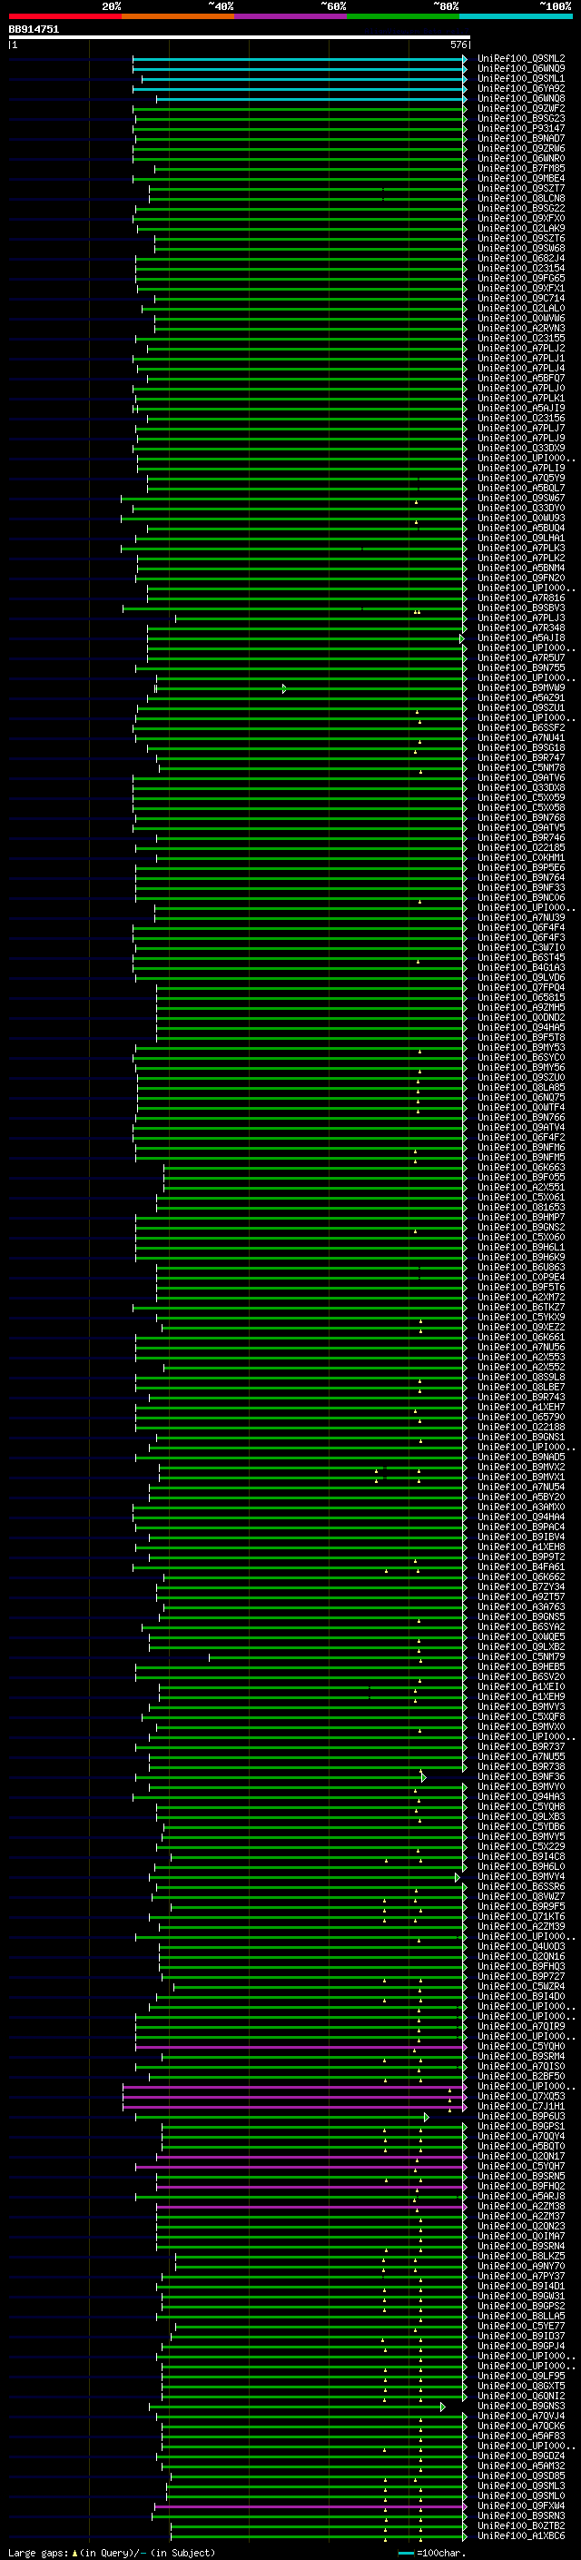This screenshot has width=581, height=2560.
Task: Click label UniRef100_Q9ZRW6
Action: (x=521, y=148)
